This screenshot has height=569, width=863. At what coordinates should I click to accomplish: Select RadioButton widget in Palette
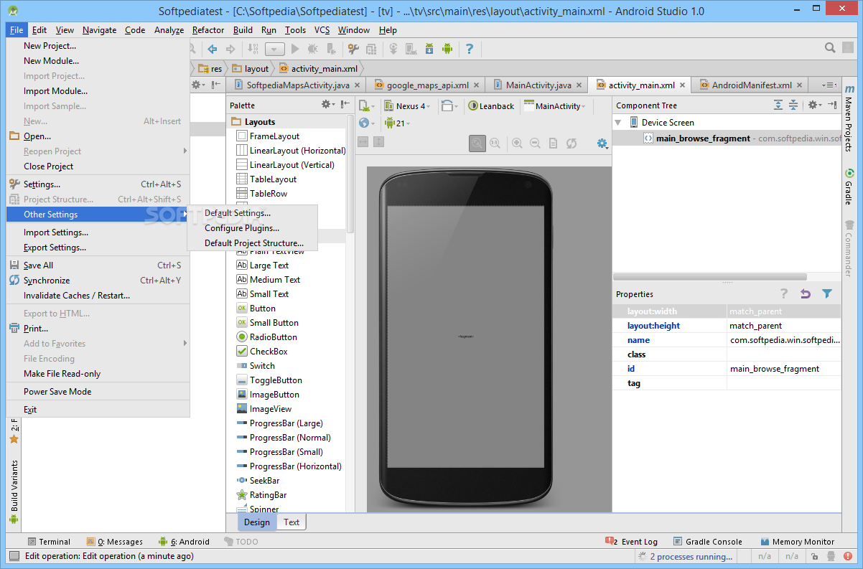(x=273, y=337)
